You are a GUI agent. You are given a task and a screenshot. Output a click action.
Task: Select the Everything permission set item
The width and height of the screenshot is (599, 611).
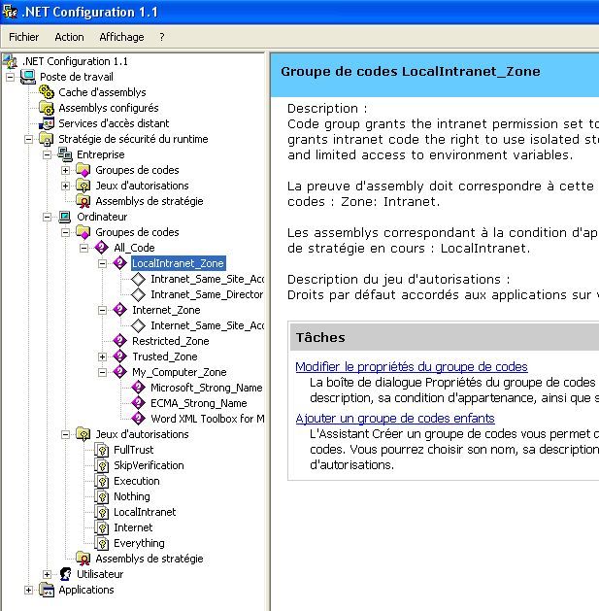pos(139,543)
